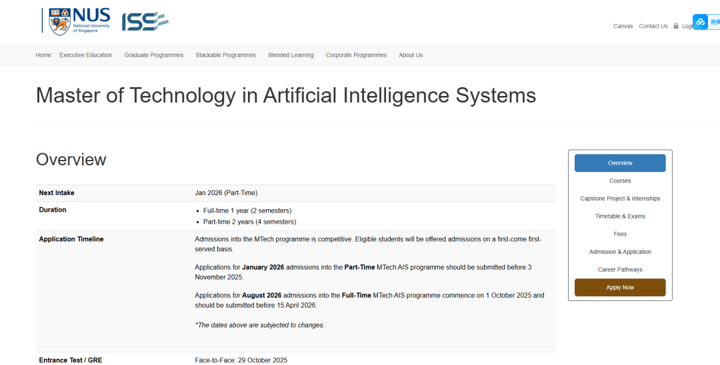Open the Blended Learning menu
The width and height of the screenshot is (720, 365).
tap(291, 55)
